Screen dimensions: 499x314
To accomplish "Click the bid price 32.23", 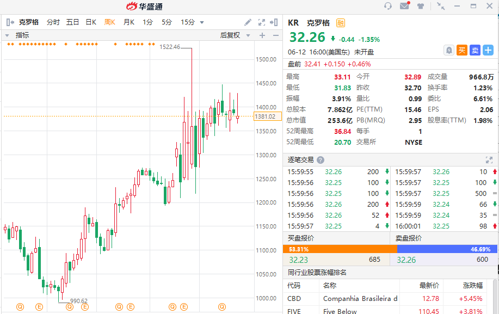I will 299,260.
